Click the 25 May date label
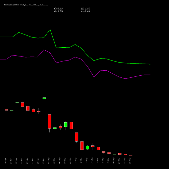Viewport: 169px width, 169px height. click(x=130, y=161)
